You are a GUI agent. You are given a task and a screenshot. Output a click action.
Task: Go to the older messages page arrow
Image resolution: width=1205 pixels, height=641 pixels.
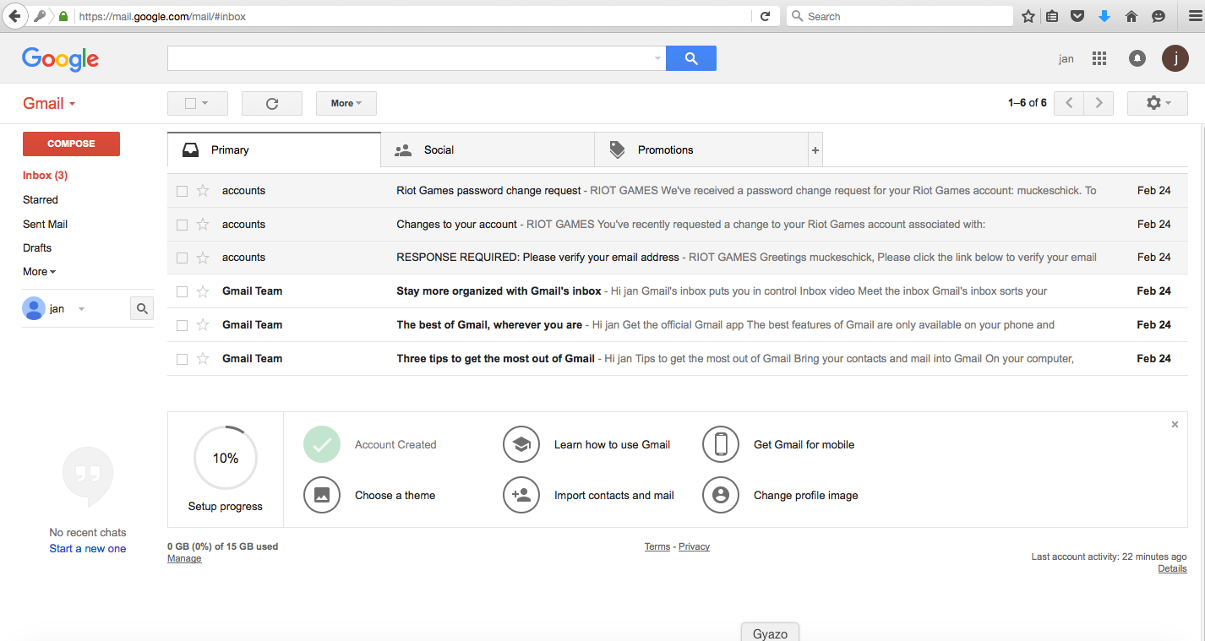point(1099,103)
